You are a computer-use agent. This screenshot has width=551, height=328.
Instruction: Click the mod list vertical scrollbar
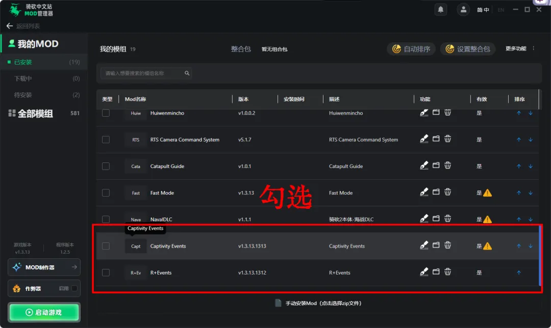click(540, 255)
